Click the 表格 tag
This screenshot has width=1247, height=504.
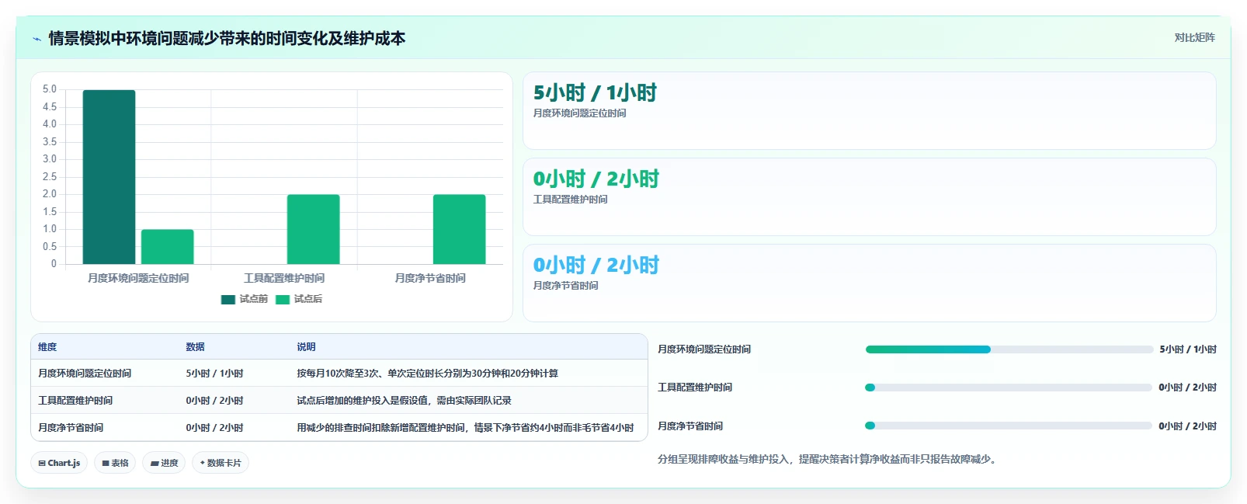point(115,463)
